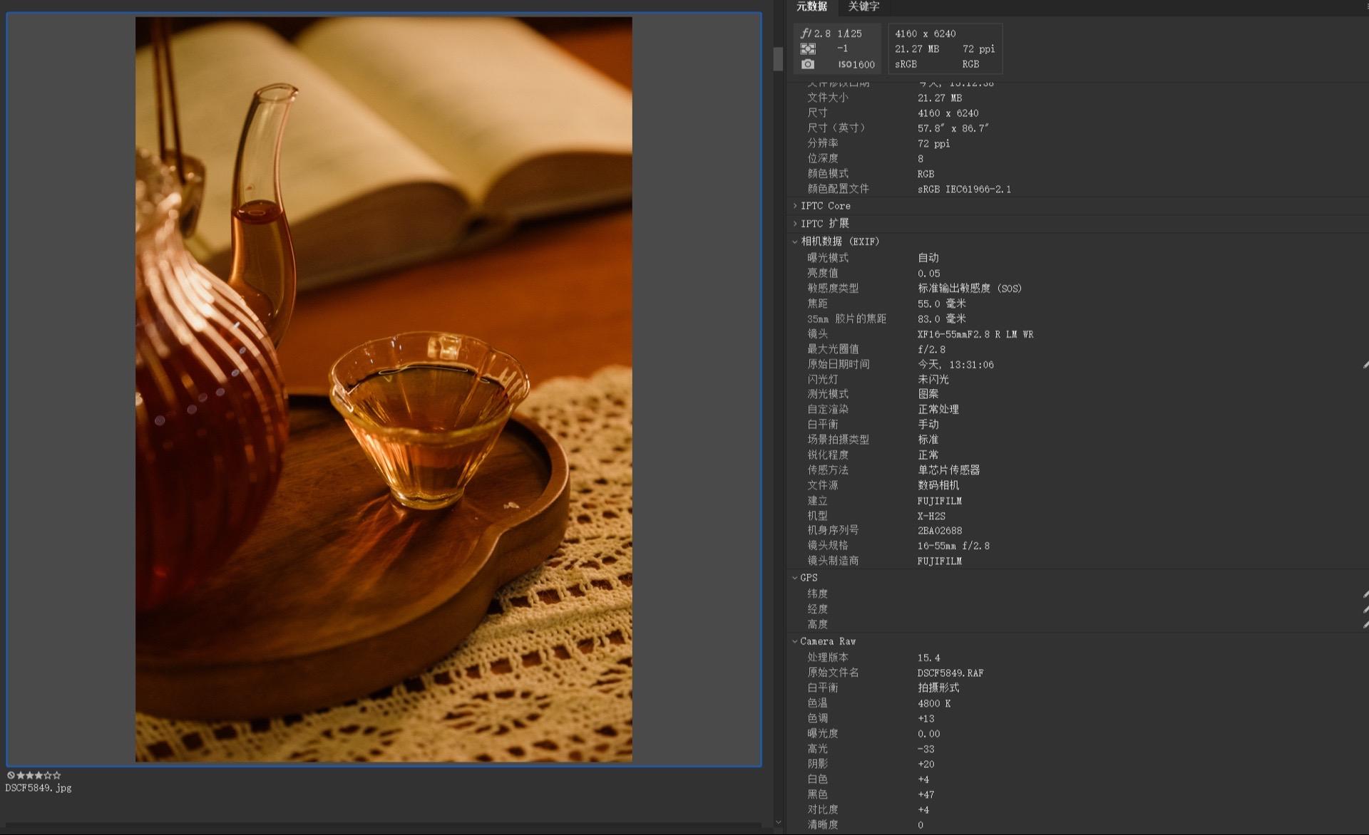Viewport: 1369px width, 835px height.
Task: Click the 机型 value X-H2S
Action: (931, 516)
